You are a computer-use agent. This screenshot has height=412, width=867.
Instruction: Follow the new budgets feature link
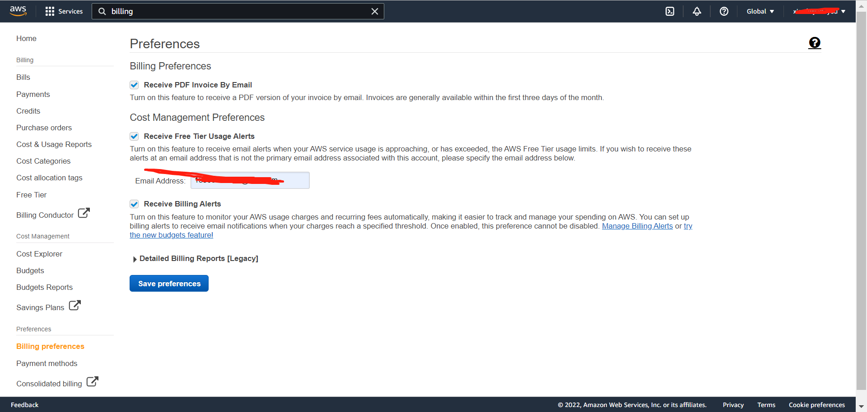pos(172,235)
